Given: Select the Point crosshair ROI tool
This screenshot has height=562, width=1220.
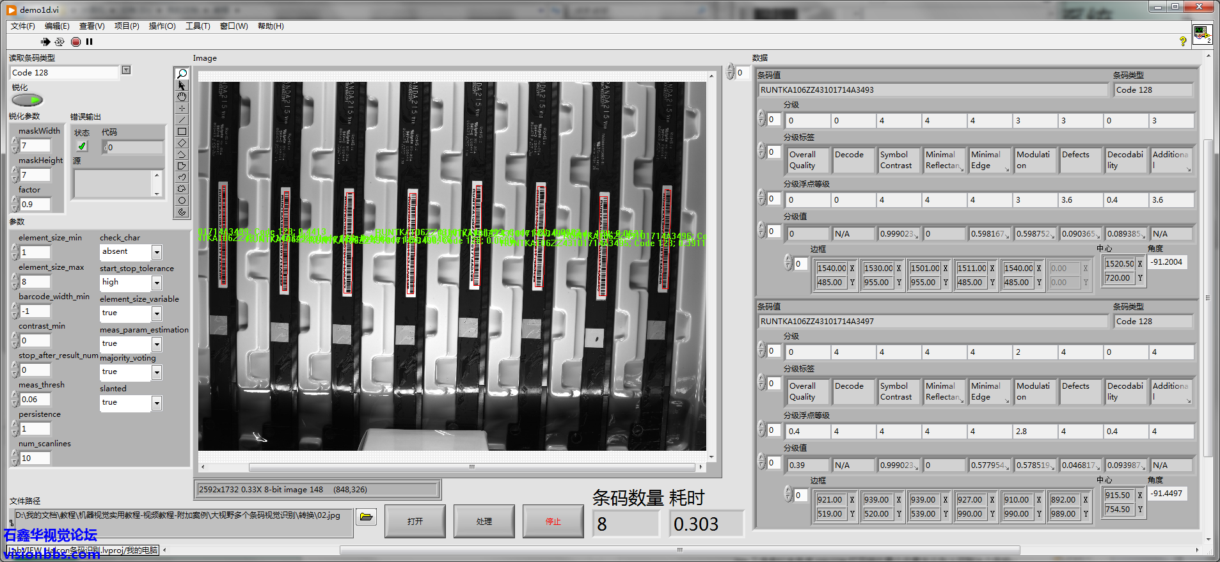Looking at the screenshot, I should pos(182,108).
